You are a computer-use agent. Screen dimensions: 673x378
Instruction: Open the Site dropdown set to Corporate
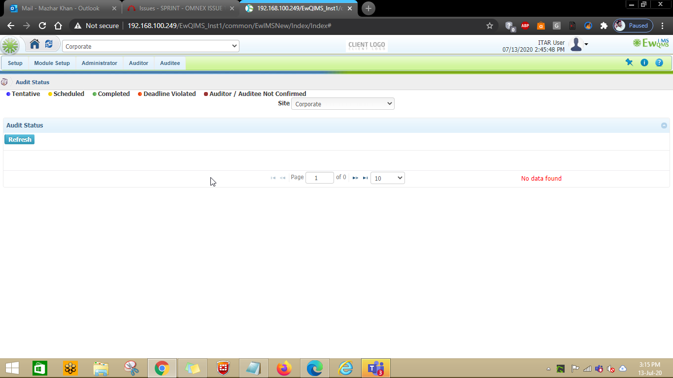(343, 104)
